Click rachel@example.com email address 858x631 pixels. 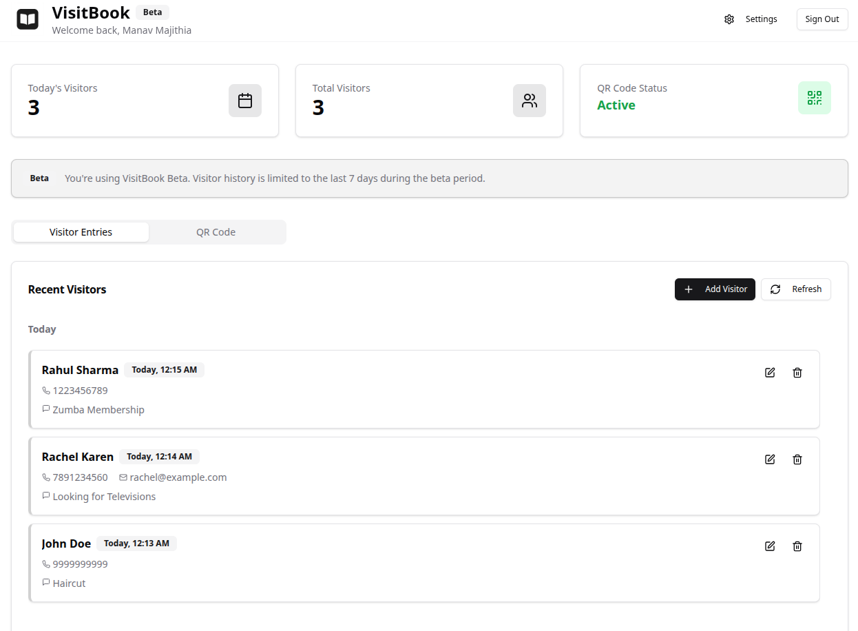tap(178, 477)
